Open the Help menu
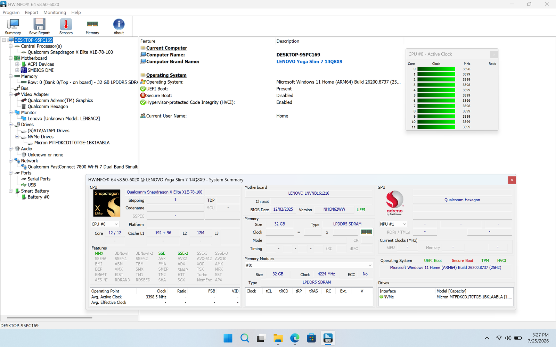This screenshot has width=556, height=347. pos(76,12)
